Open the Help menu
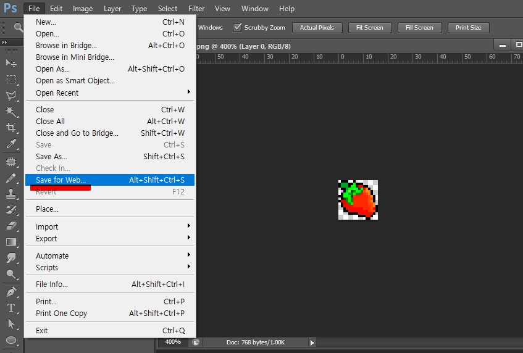Viewport: 523px width, 353px height. [x=287, y=9]
